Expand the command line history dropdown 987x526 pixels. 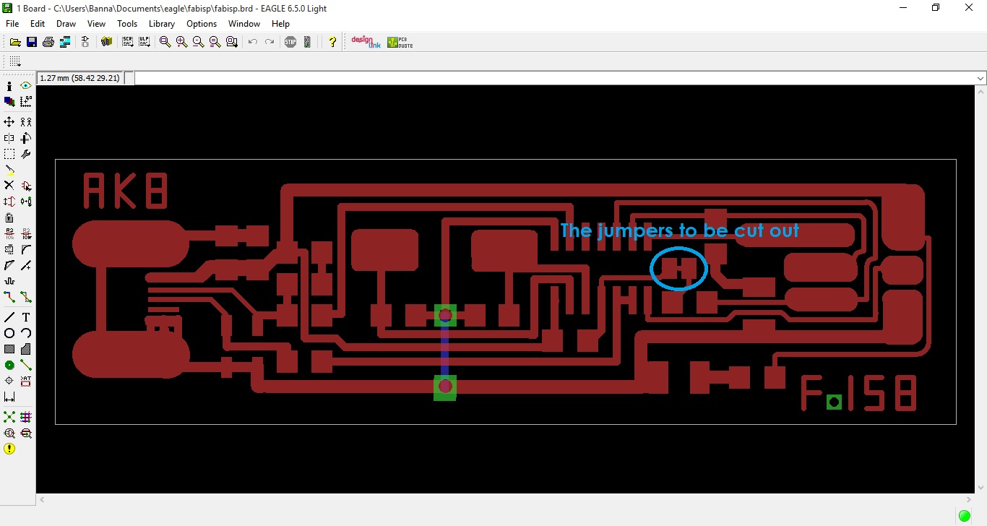point(980,78)
